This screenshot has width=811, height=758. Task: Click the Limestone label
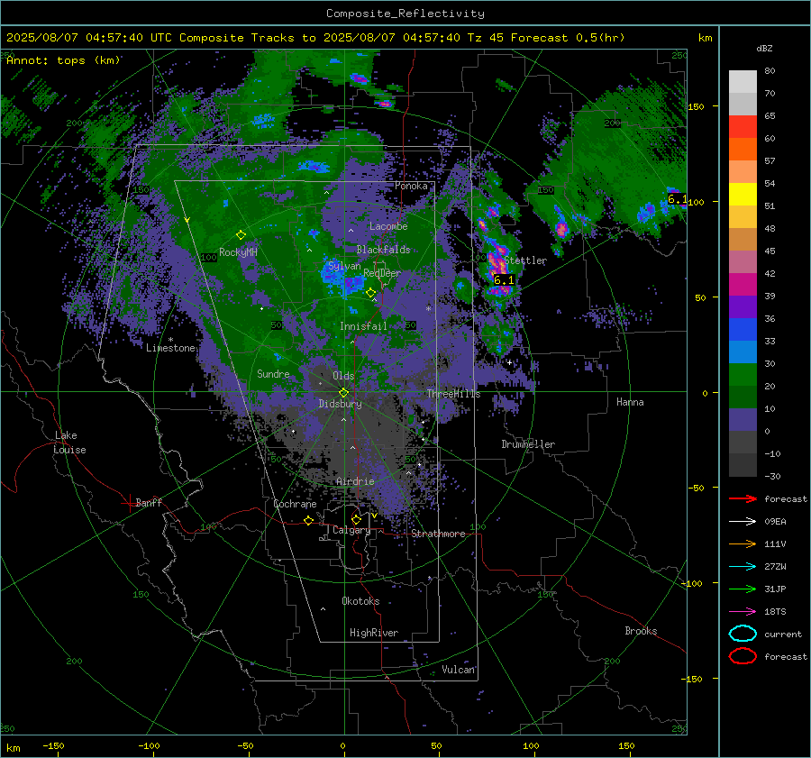point(170,348)
